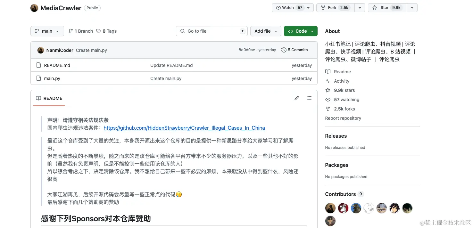Open the Activity sidebar link

[342, 81]
